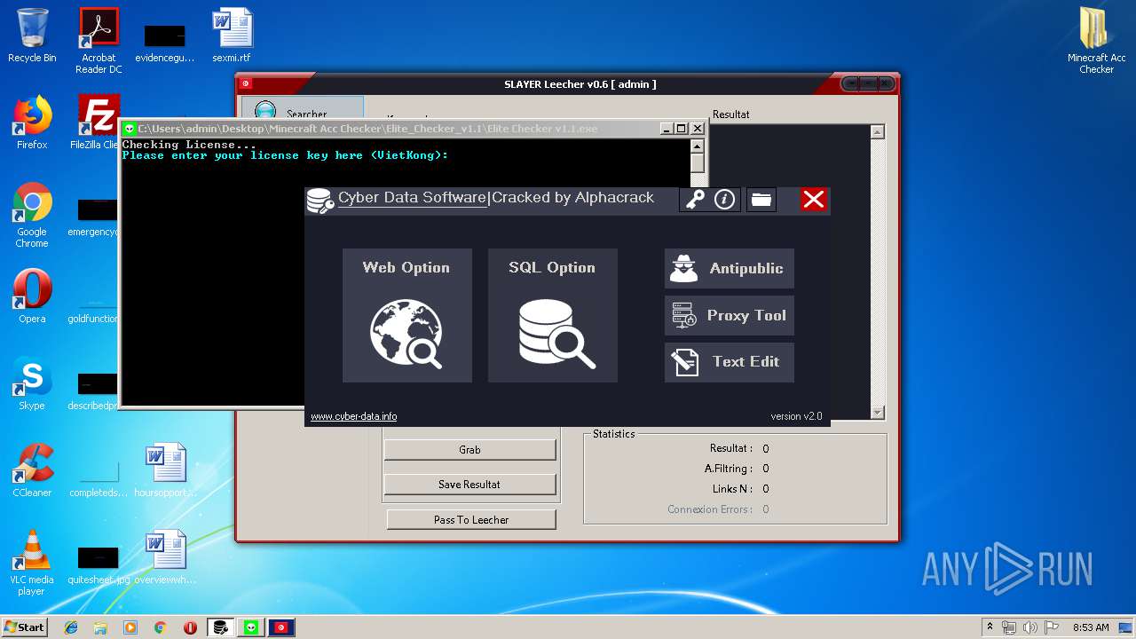
Task: Click Save Resultat in SLAYER Leecher
Action: pyautogui.click(x=469, y=485)
